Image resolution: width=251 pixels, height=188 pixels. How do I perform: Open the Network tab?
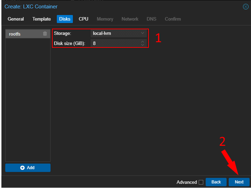pos(130,19)
